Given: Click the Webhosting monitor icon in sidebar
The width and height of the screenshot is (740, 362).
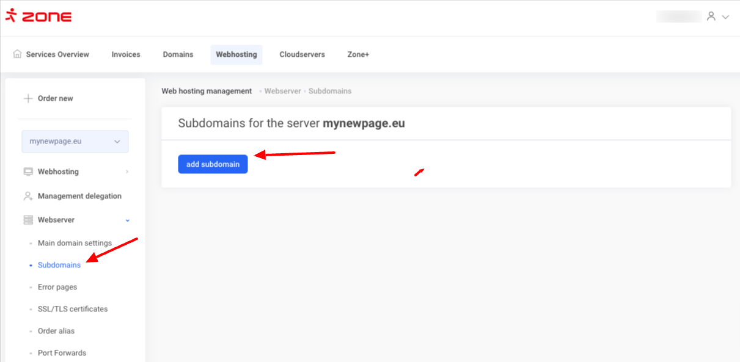Looking at the screenshot, I should point(28,172).
